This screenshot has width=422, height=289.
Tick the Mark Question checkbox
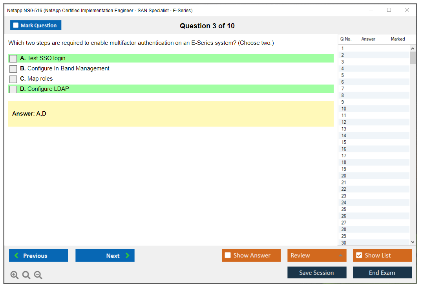(16, 25)
